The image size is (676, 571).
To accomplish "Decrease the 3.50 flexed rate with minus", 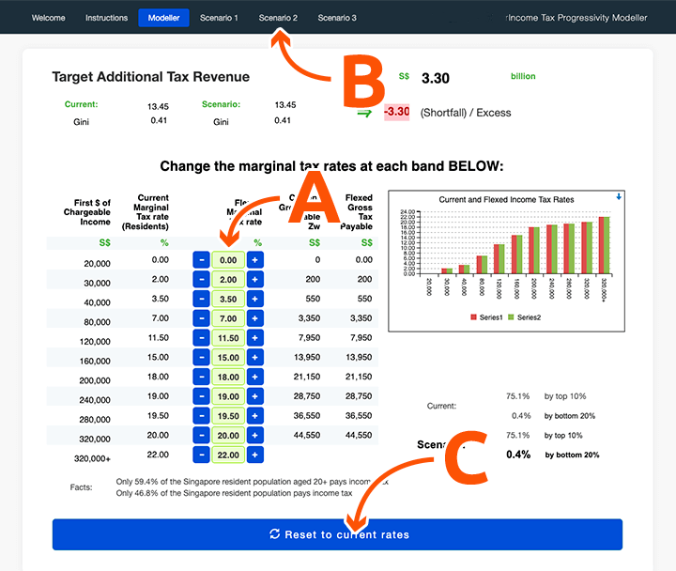I will tap(202, 300).
